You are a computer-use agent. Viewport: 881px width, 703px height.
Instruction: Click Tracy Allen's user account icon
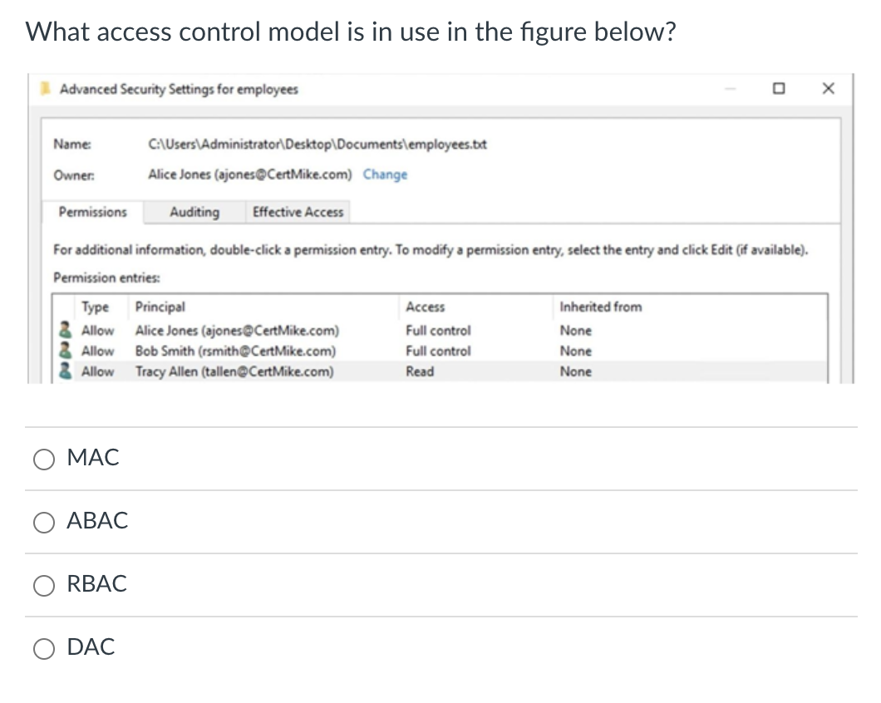click(x=65, y=371)
